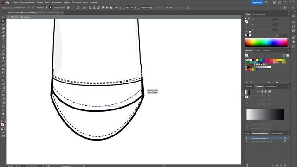Click horizontal align center icon in control bar
The width and height of the screenshot is (297, 167).
click(94, 8)
